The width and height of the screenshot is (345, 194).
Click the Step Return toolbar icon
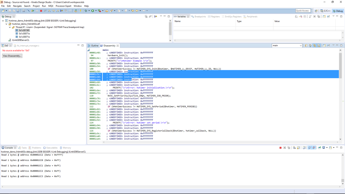[x=58, y=11]
